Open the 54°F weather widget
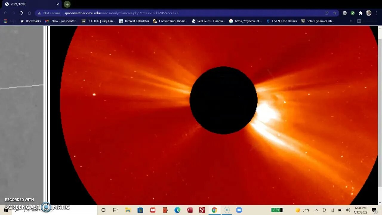The width and height of the screenshot is (382, 215). (303, 210)
